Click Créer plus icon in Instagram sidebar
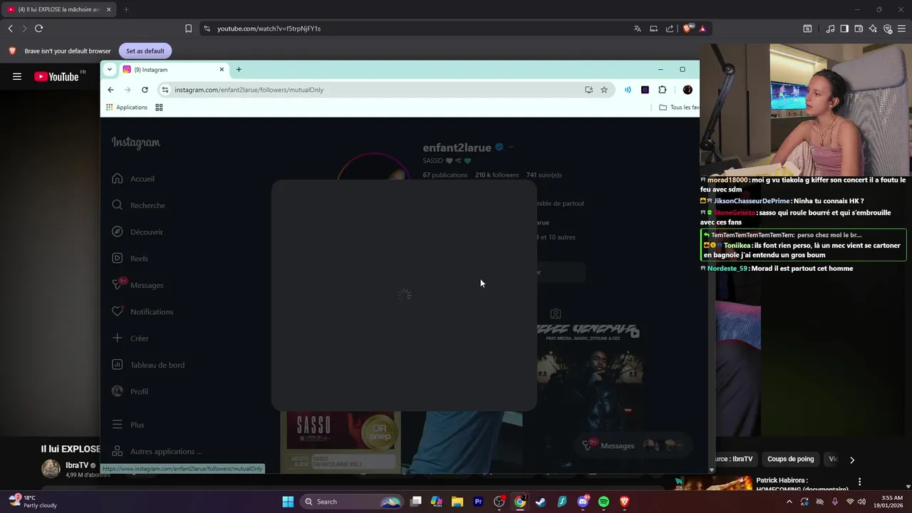The image size is (912, 513). (x=118, y=338)
